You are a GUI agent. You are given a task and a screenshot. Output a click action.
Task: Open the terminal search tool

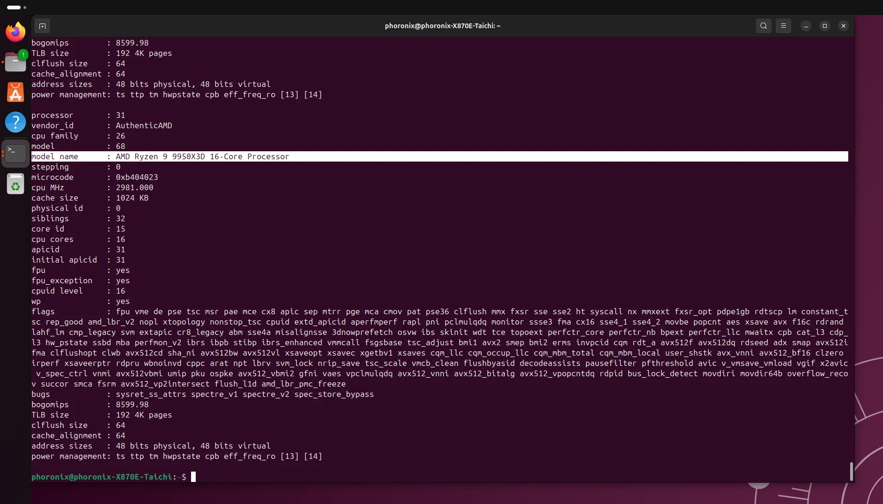coord(764,26)
